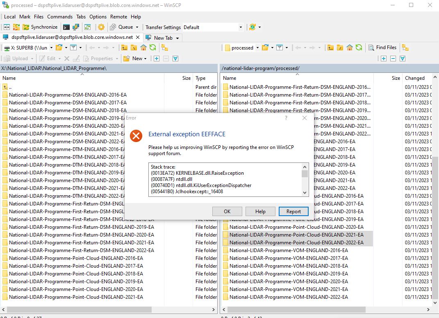
Task: Select National-LIDAR-Programme-VOM-ENGLAND-2022-EA remote folder
Action: [x=288, y=297]
